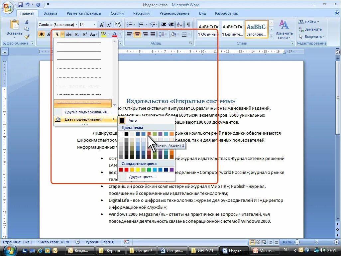341x256 pixels.
Task: Switch to Вставка tab
Action: pyautogui.click(x=50, y=13)
